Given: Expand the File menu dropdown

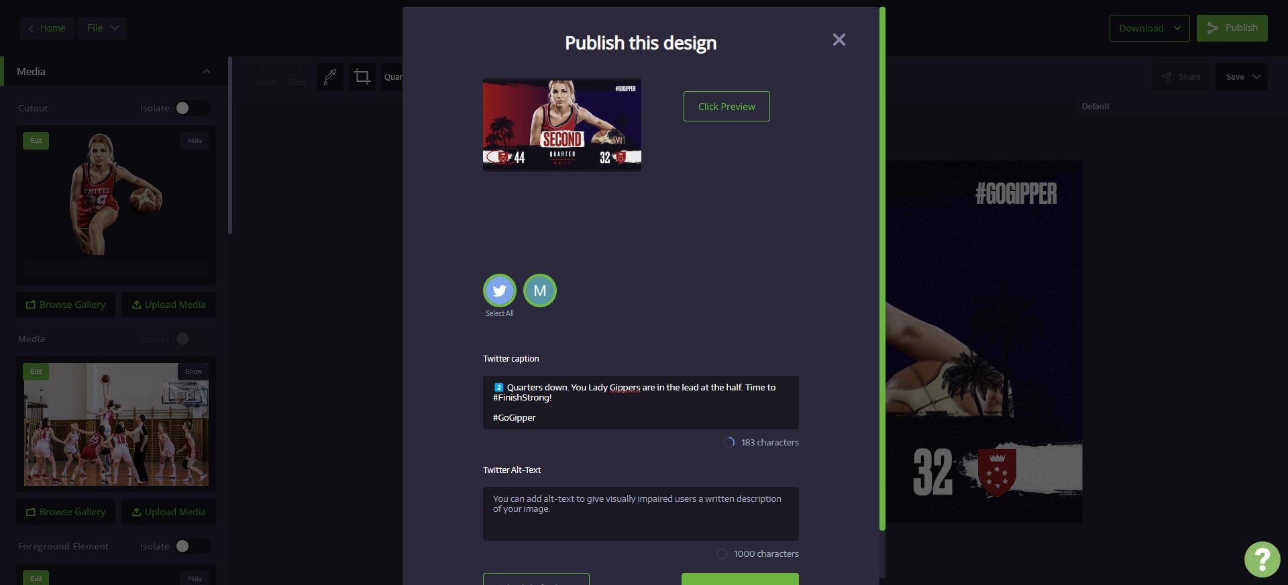Looking at the screenshot, I should tap(102, 28).
